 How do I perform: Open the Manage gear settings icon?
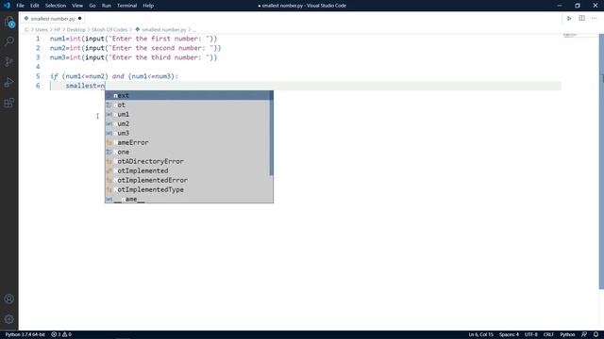click(9, 319)
